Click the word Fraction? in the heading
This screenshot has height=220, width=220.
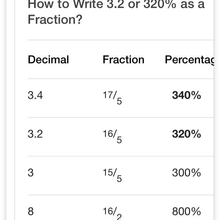tap(55, 19)
